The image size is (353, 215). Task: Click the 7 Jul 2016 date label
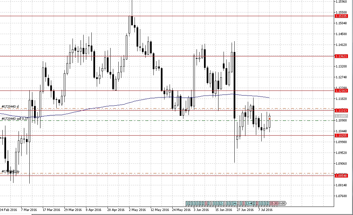pos(265,210)
